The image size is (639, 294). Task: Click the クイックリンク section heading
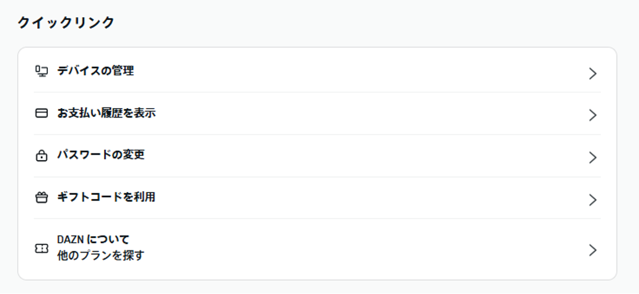tap(66, 23)
